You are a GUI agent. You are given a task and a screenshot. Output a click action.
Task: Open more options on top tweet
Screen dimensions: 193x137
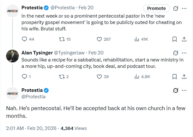(x=184, y=8)
